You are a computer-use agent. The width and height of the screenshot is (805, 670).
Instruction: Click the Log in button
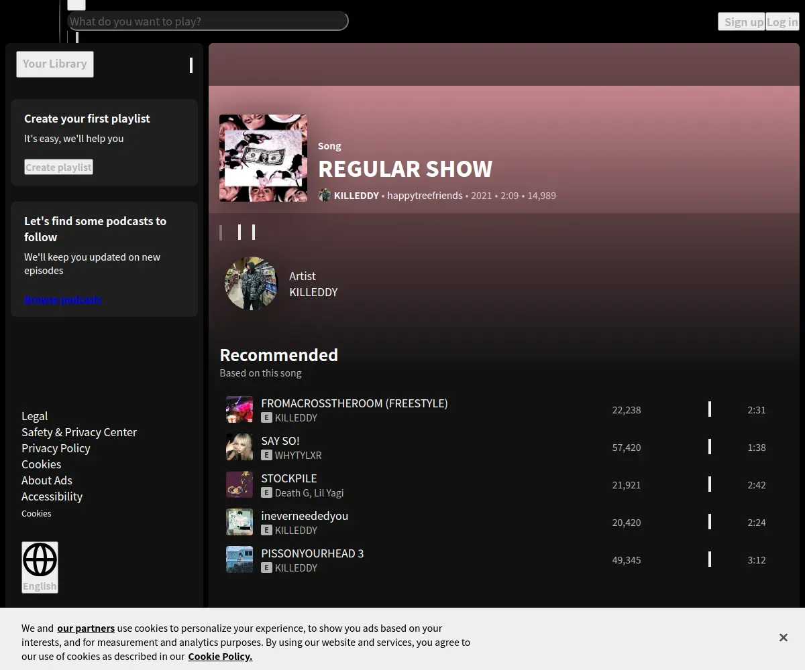pyautogui.click(x=782, y=21)
